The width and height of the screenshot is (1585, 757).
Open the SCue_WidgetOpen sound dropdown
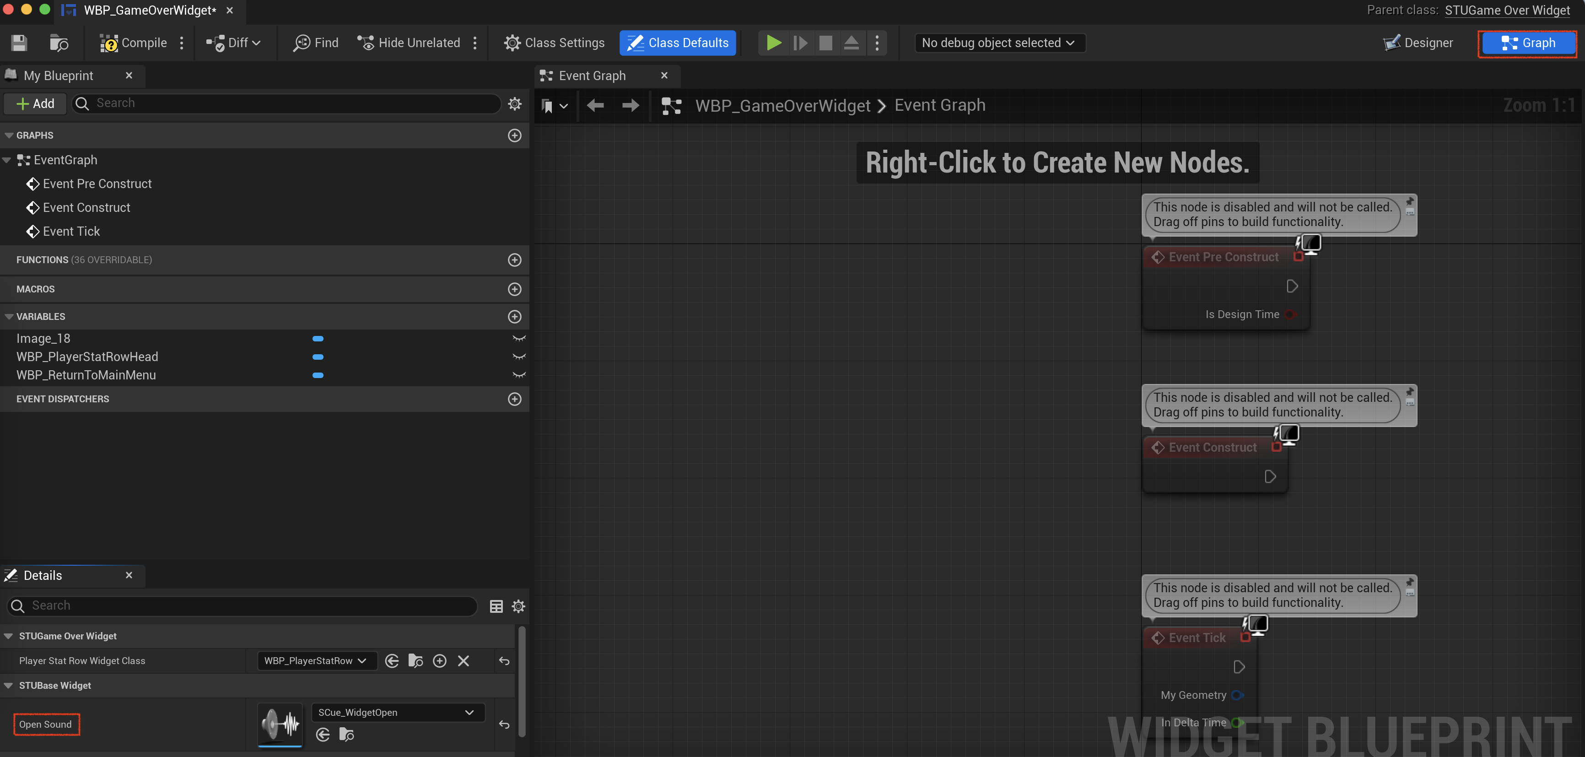398,712
